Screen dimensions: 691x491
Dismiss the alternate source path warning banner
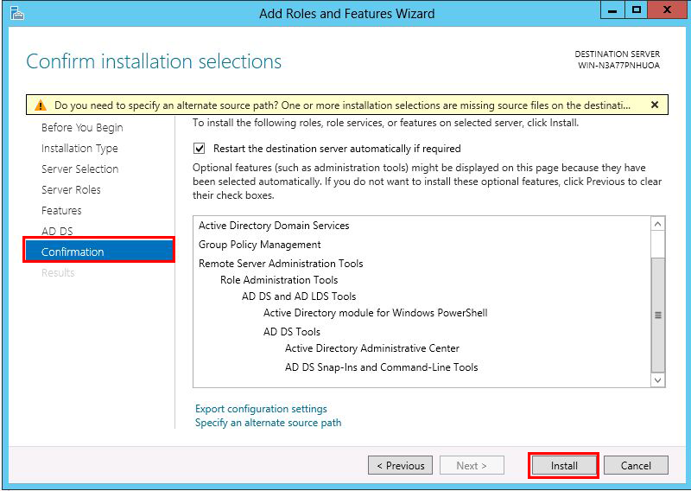(x=655, y=105)
